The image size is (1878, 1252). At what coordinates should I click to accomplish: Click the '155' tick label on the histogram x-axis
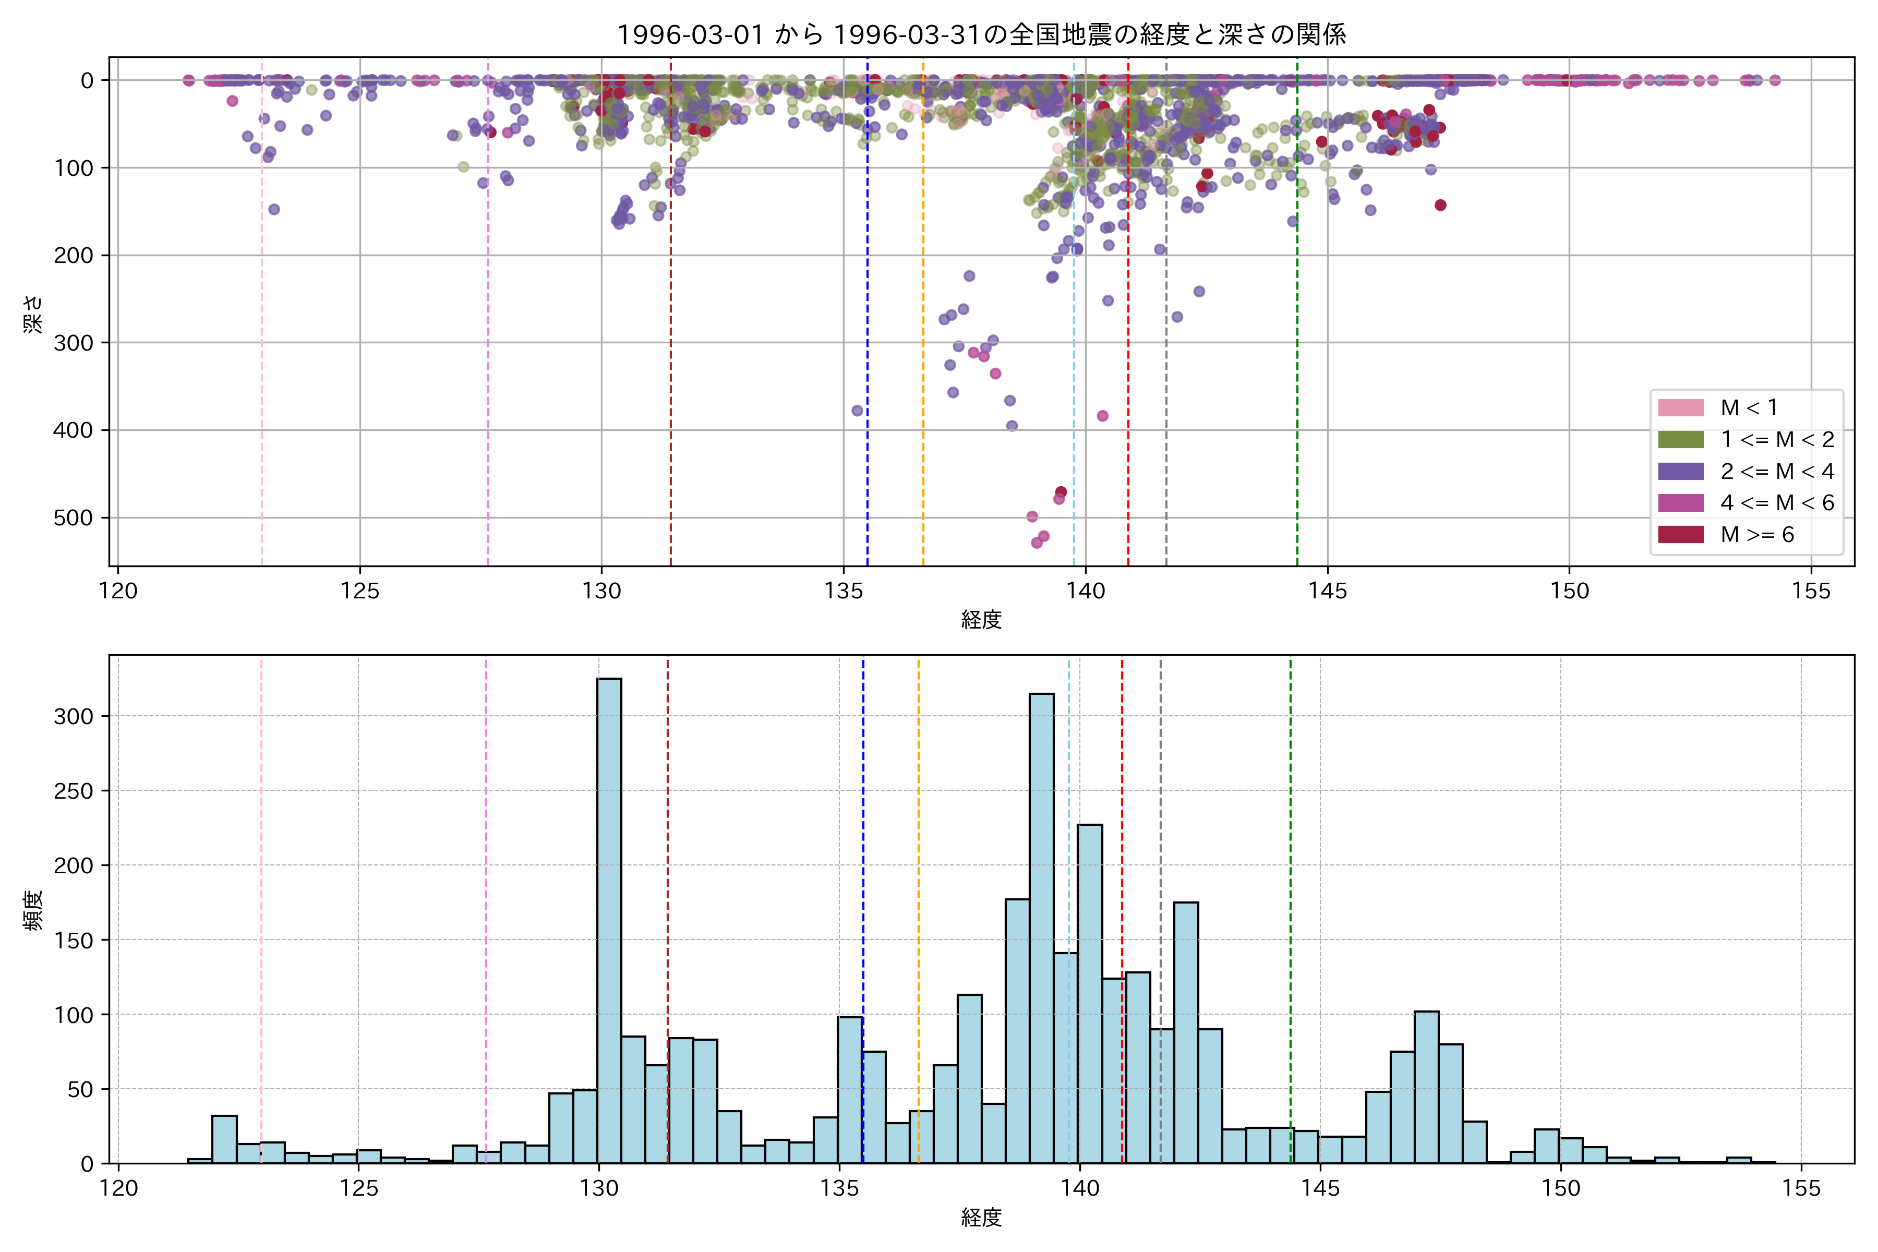(x=1801, y=1188)
